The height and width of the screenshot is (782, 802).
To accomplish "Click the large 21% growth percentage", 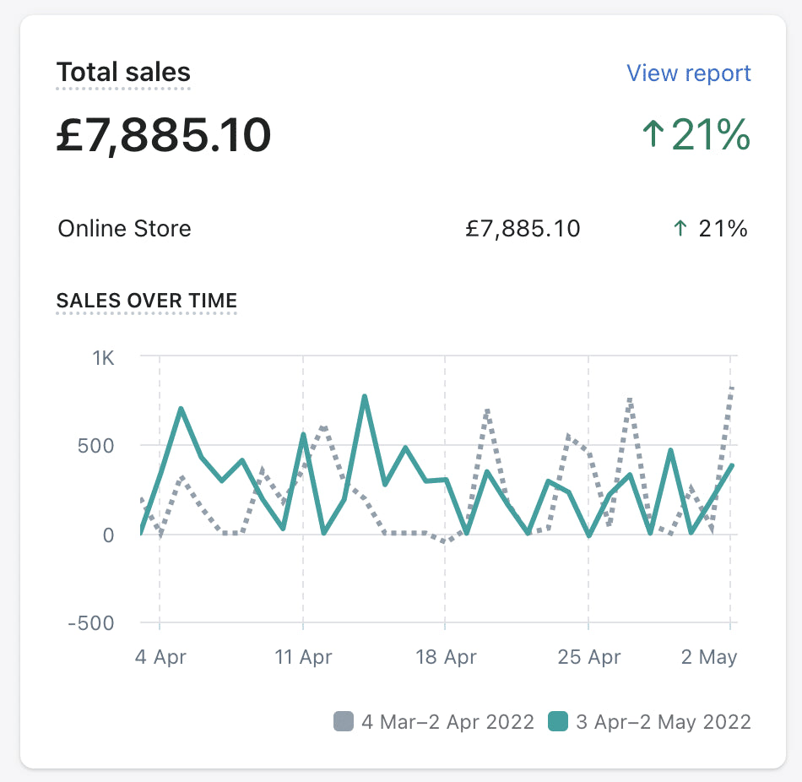I will coord(710,135).
